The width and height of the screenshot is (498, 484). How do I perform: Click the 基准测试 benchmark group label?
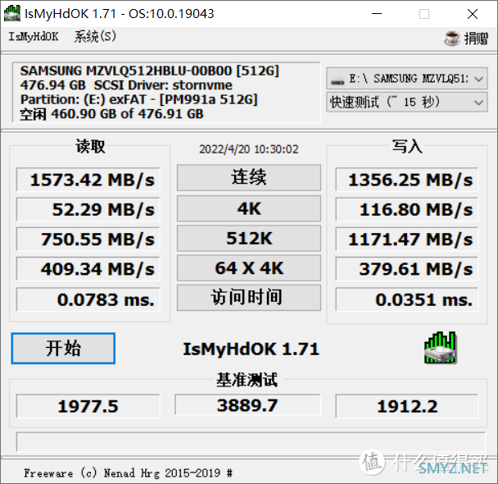tap(247, 380)
